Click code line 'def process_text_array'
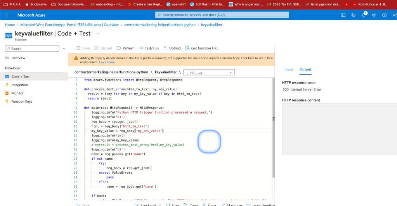Image resolution: width=397 pixels, height=206 pixels. (132, 89)
